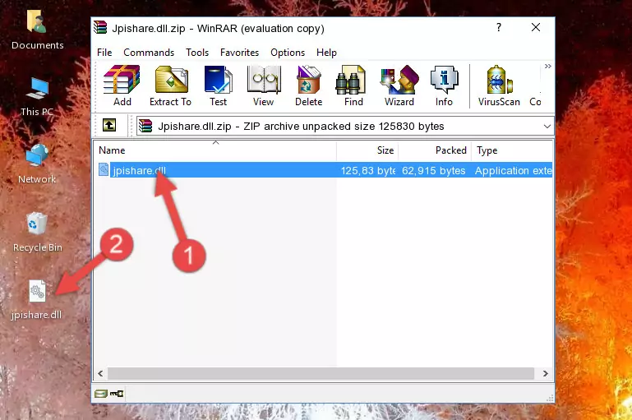Sort by the Packed column header
The image size is (632, 420).
pyautogui.click(x=435, y=150)
